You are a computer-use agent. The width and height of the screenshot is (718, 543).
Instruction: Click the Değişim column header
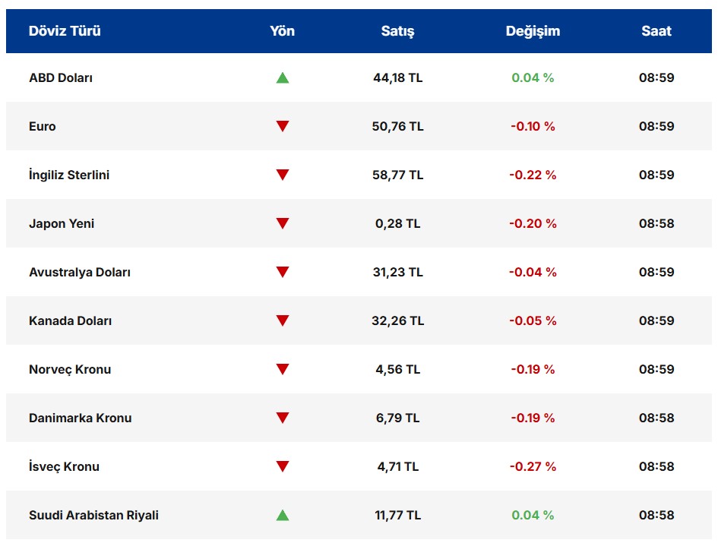(x=533, y=31)
